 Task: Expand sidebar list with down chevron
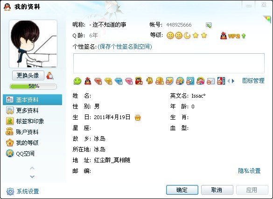pos(32,177)
